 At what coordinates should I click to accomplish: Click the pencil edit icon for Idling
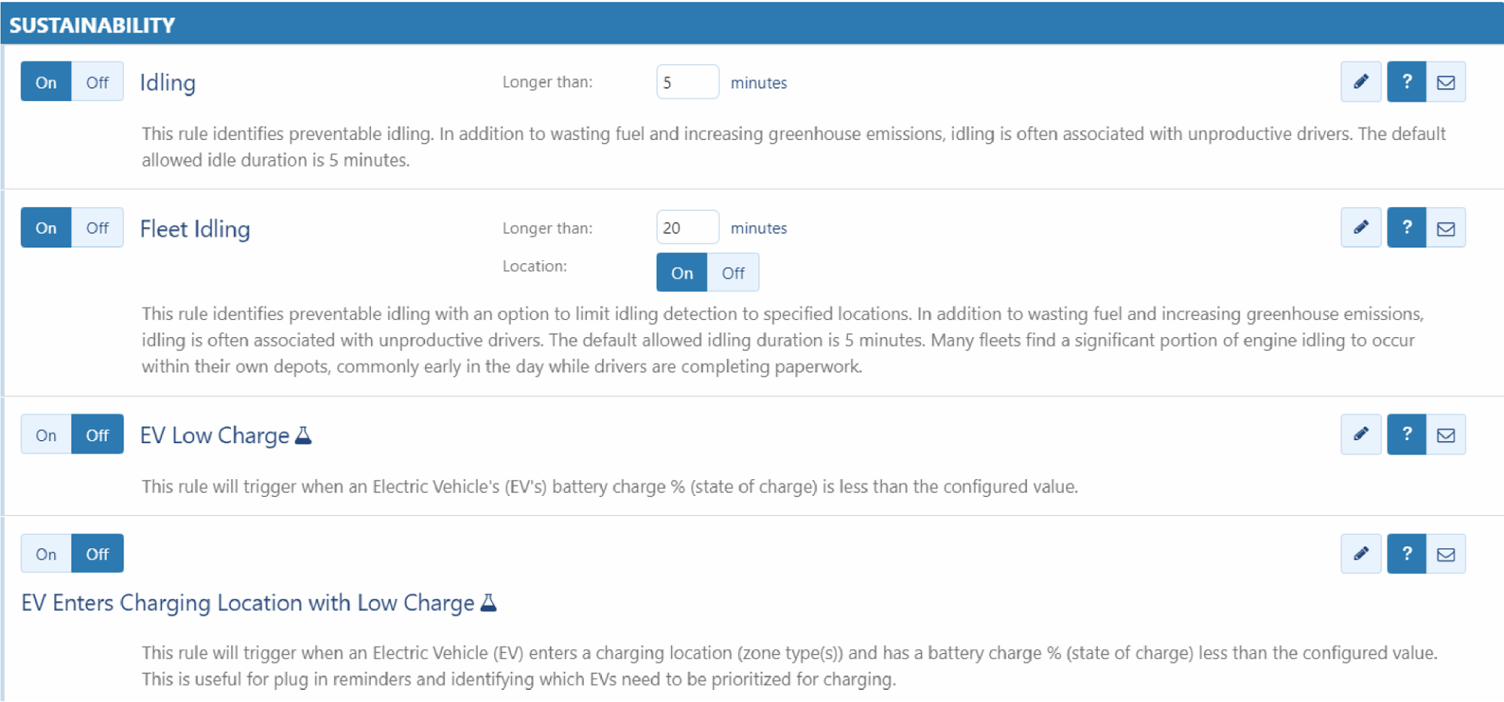click(1360, 82)
